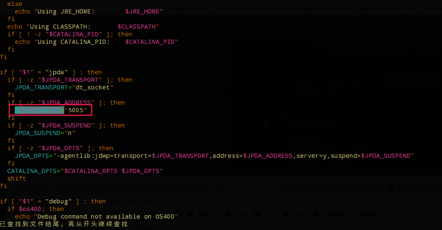Click the if [ "$1" = "jpda" ] line
The width and height of the screenshot is (442, 230).
(51, 72)
